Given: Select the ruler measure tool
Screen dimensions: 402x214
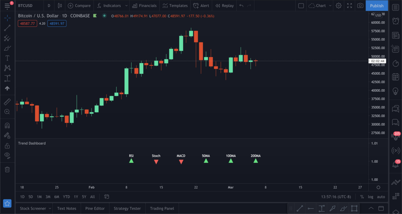Looking at the screenshot, I should (x=7, y=102).
